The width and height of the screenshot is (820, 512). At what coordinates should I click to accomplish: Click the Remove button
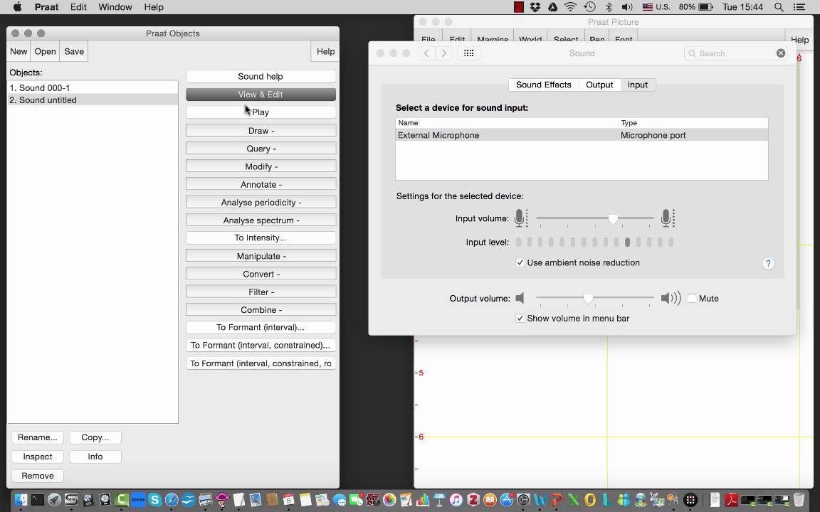(38, 476)
